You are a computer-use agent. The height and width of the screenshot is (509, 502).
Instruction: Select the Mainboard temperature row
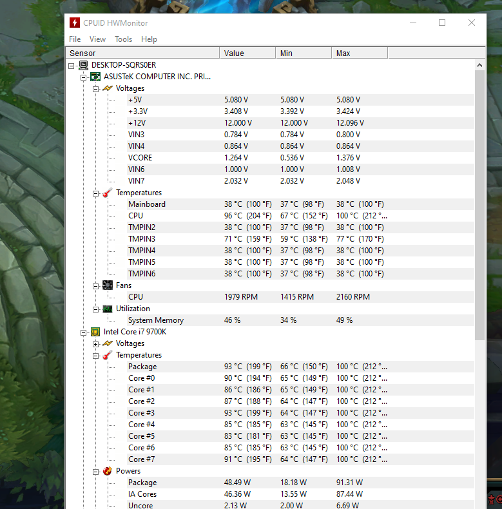pyautogui.click(x=300, y=204)
